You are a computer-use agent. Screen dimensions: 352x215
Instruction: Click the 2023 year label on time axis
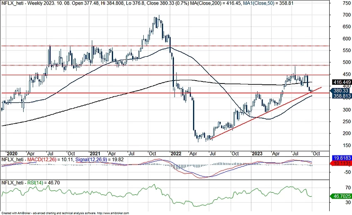(257, 153)
